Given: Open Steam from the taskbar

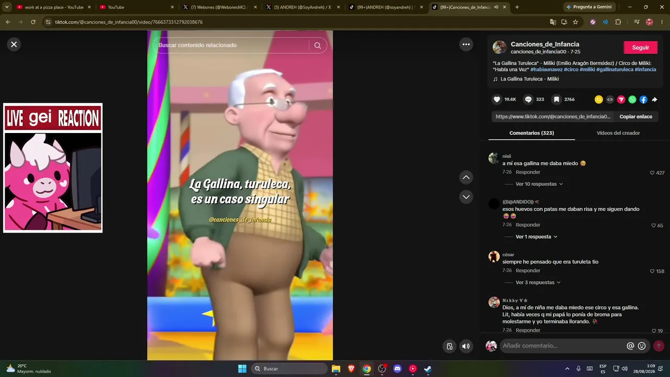Looking at the screenshot, I should [428, 369].
